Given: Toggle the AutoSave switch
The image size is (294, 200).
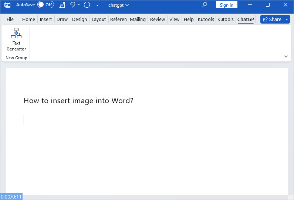Looking at the screenshot, I should 45,5.
